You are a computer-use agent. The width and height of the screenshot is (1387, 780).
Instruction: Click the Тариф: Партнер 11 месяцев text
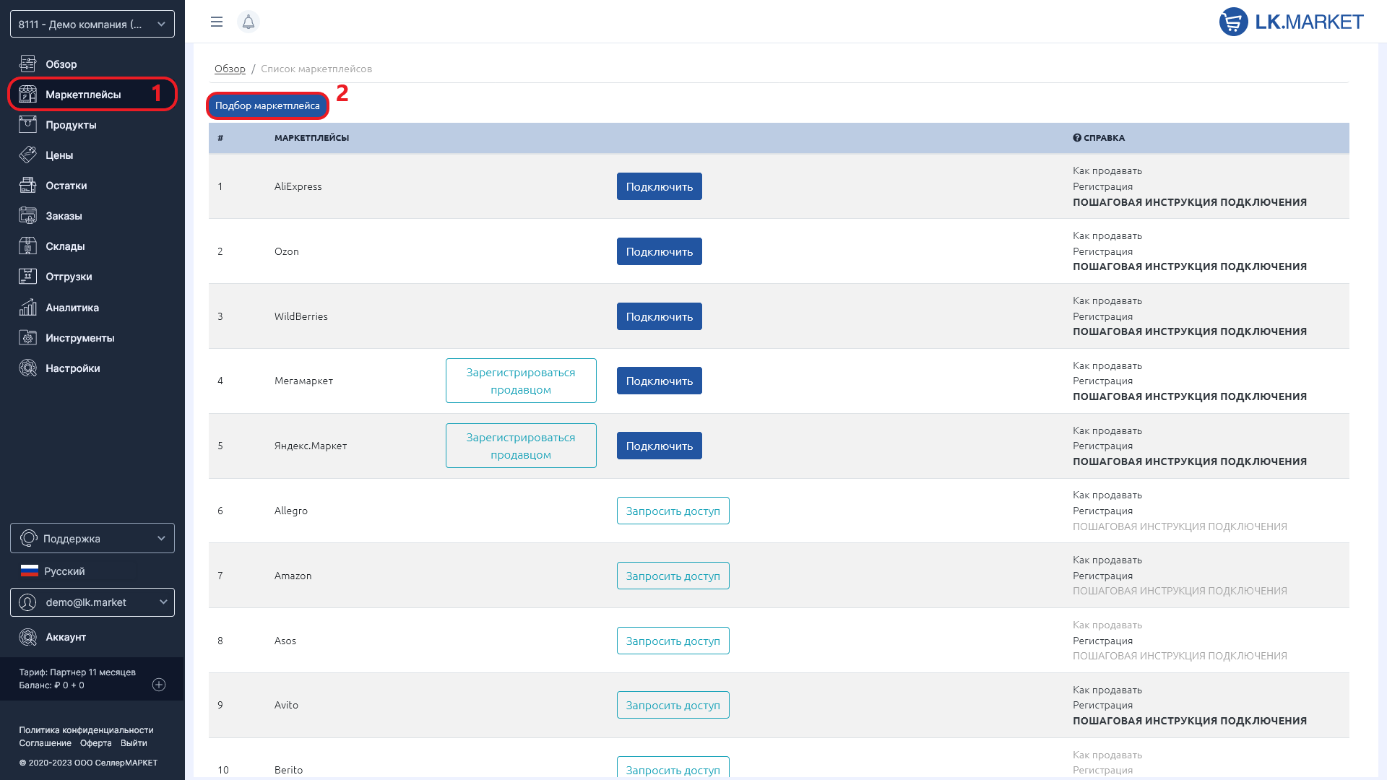click(x=77, y=672)
